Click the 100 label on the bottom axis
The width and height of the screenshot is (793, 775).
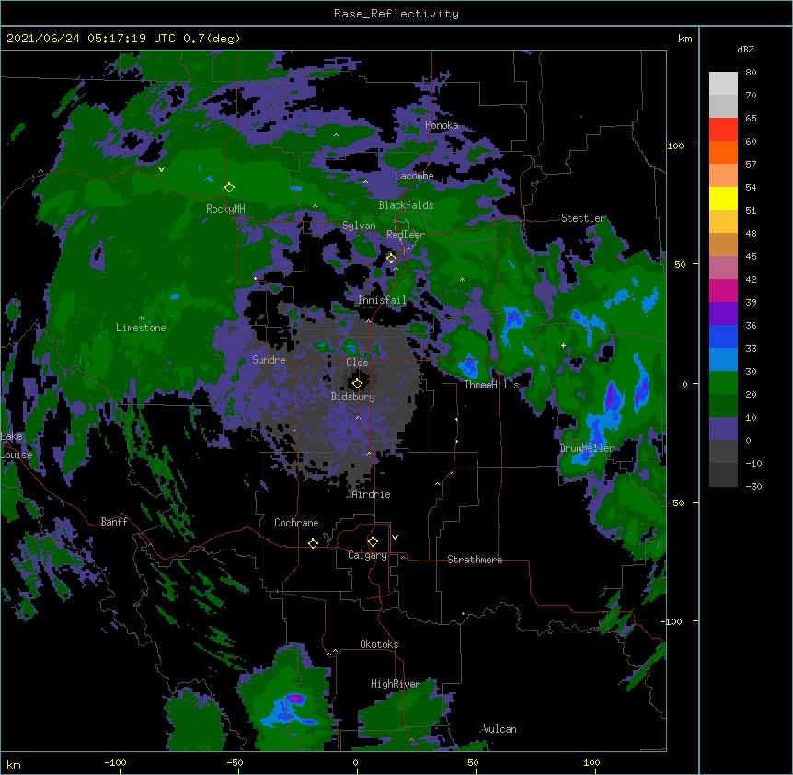(x=592, y=762)
